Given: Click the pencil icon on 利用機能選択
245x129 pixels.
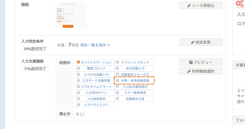Looking at the screenshot, I should pos(189,71).
